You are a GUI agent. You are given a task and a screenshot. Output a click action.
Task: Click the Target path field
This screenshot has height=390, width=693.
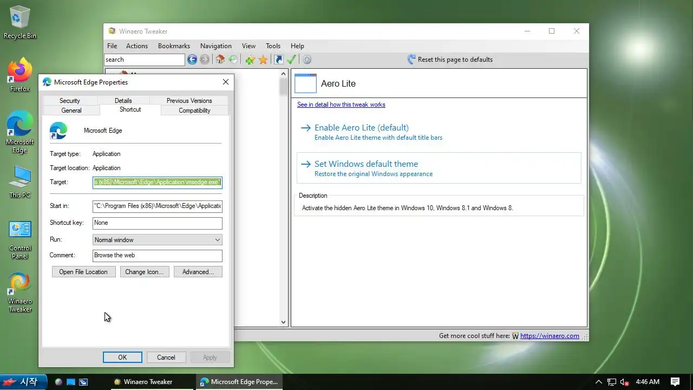pyautogui.click(x=157, y=182)
